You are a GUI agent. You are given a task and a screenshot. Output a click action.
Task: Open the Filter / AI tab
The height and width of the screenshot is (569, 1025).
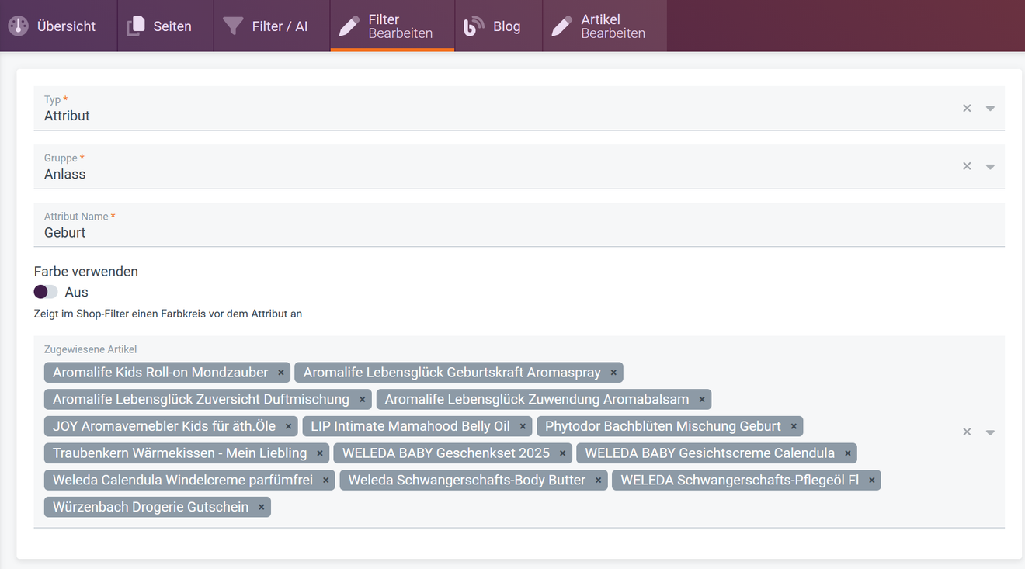(272, 26)
